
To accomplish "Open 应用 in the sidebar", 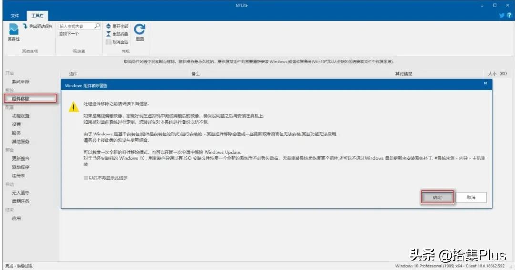I will pos(16,218).
